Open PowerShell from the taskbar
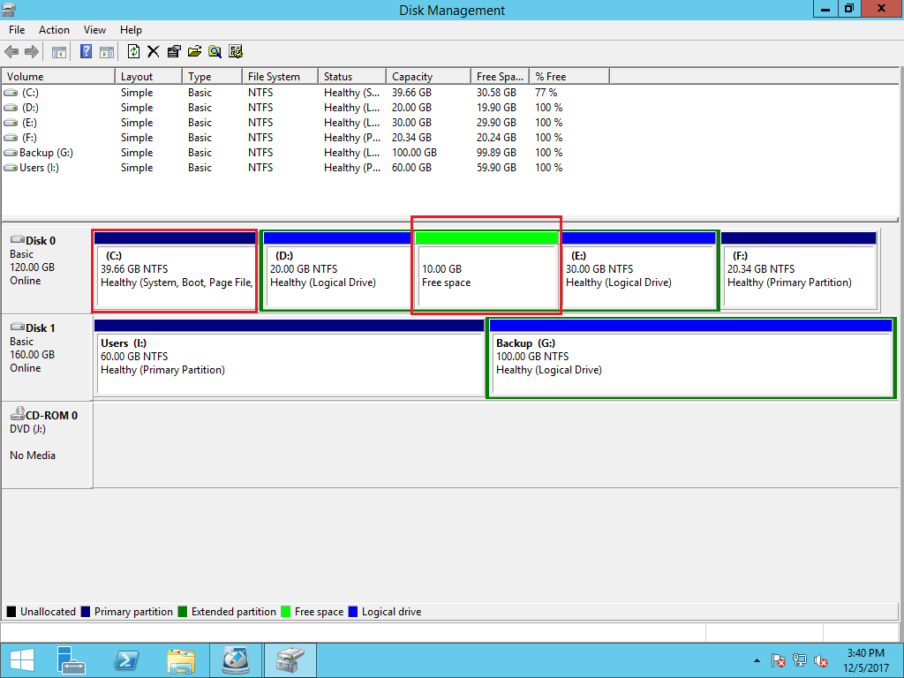 coord(126,660)
